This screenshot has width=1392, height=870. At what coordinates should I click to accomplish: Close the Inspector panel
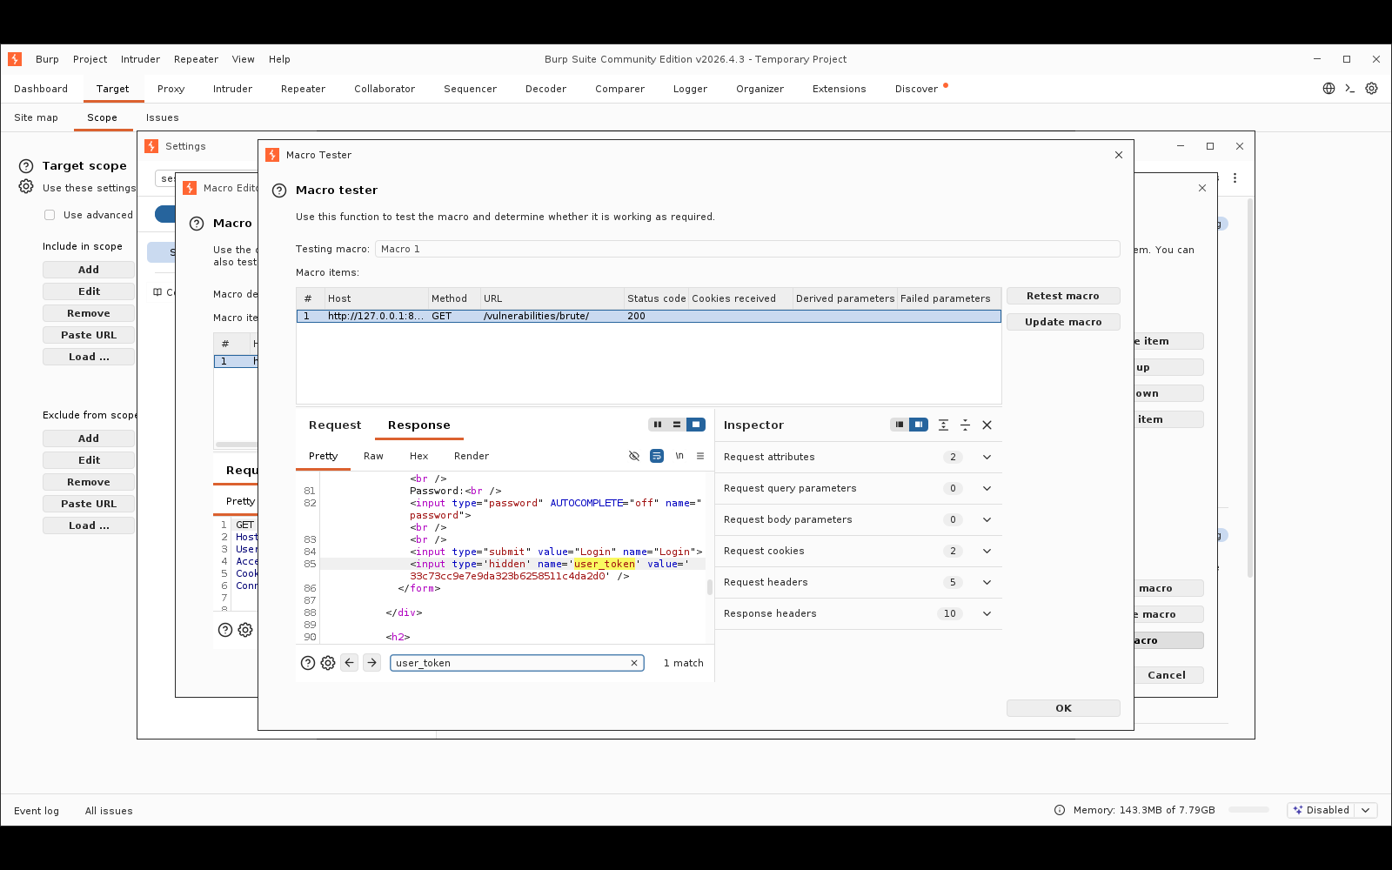pyautogui.click(x=987, y=425)
